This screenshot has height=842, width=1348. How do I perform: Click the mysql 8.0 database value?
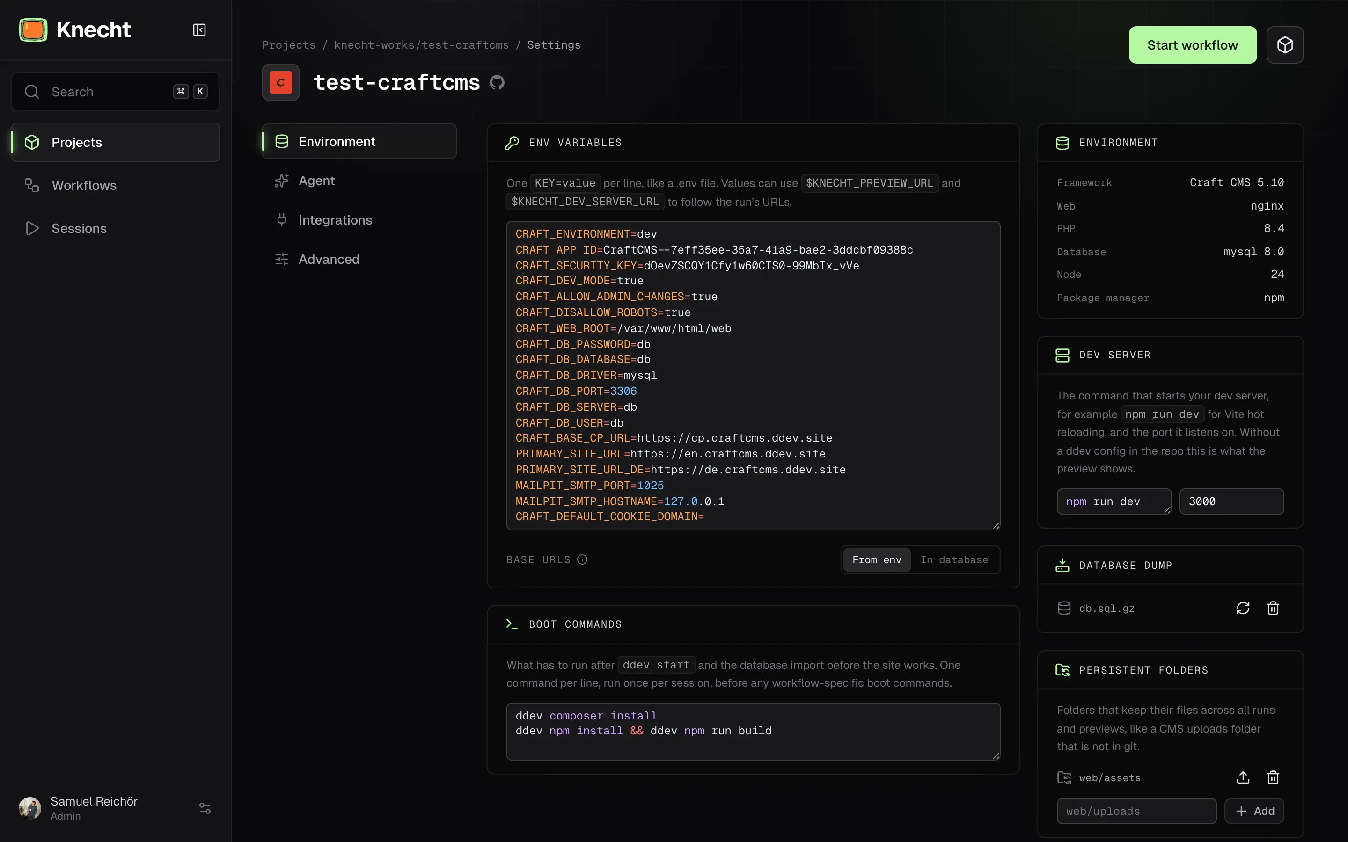1253,252
